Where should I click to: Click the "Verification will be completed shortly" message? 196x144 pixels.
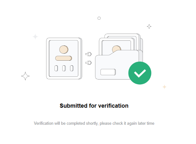coord(94,123)
